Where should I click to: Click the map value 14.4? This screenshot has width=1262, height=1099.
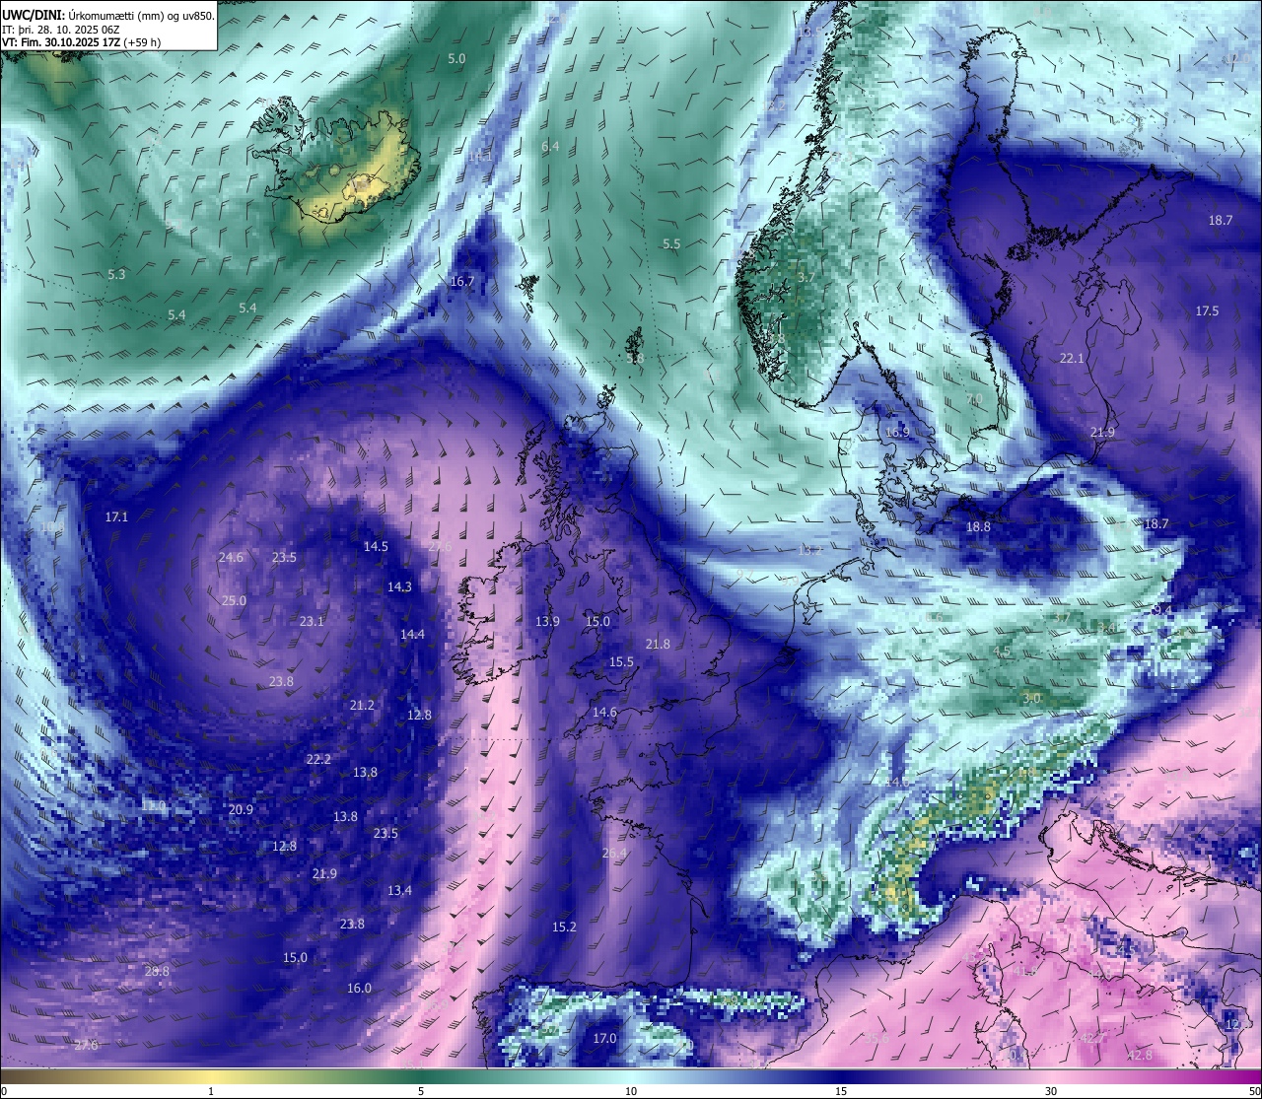pyautogui.click(x=412, y=635)
